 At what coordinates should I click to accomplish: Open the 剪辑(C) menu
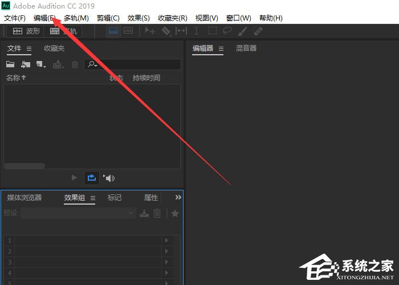point(108,18)
